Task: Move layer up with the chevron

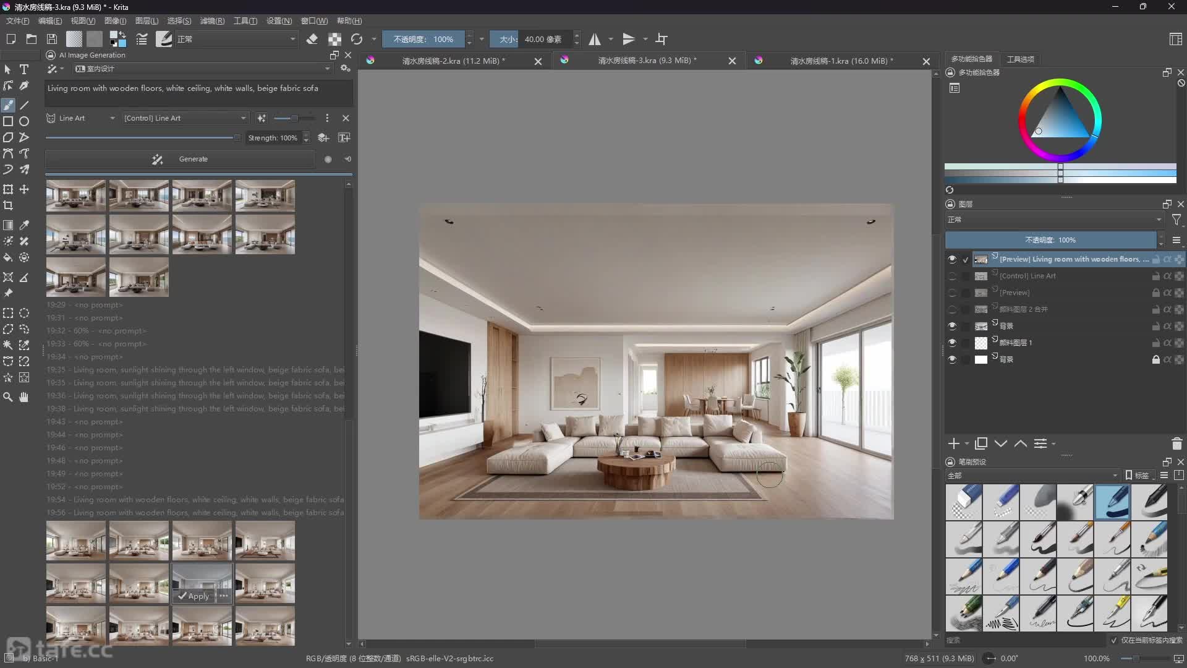Action: [x=1021, y=443]
